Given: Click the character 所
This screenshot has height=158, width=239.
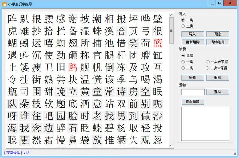Looking at the screenshot, I should [85, 43].
